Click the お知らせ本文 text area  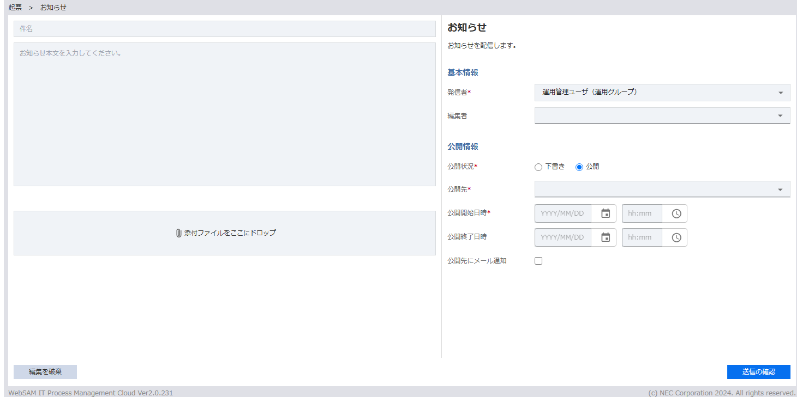tap(224, 114)
